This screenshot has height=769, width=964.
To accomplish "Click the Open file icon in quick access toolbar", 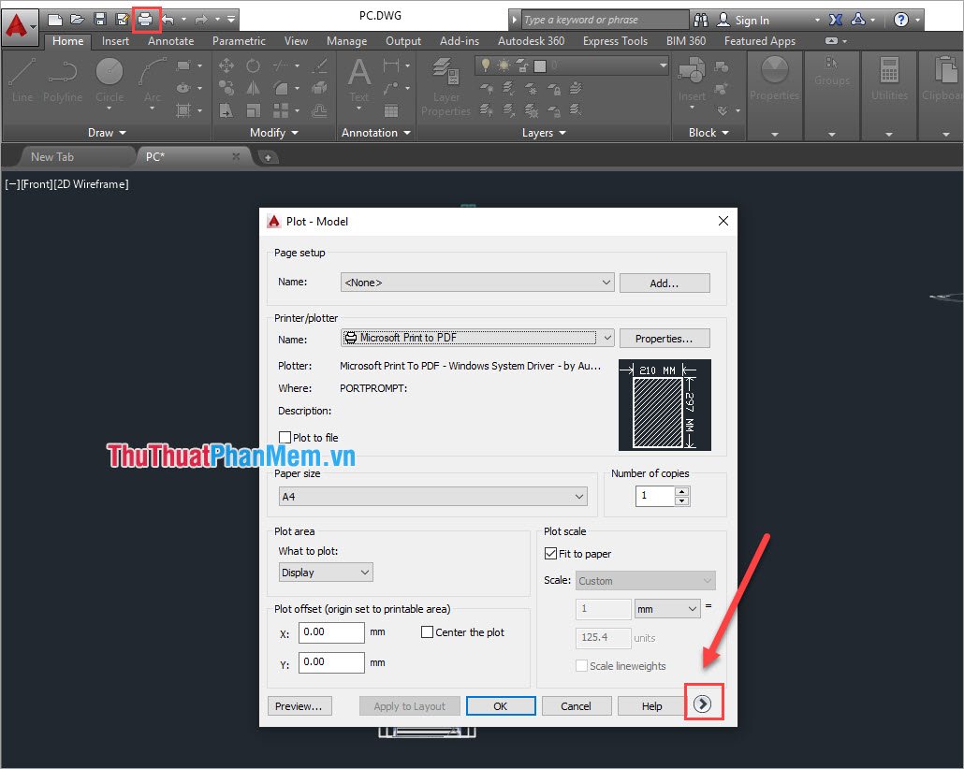I will 78,20.
